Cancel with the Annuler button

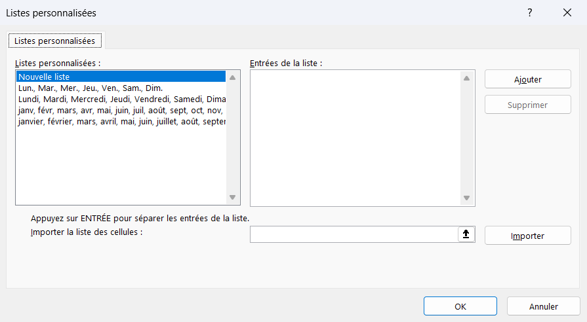click(544, 306)
